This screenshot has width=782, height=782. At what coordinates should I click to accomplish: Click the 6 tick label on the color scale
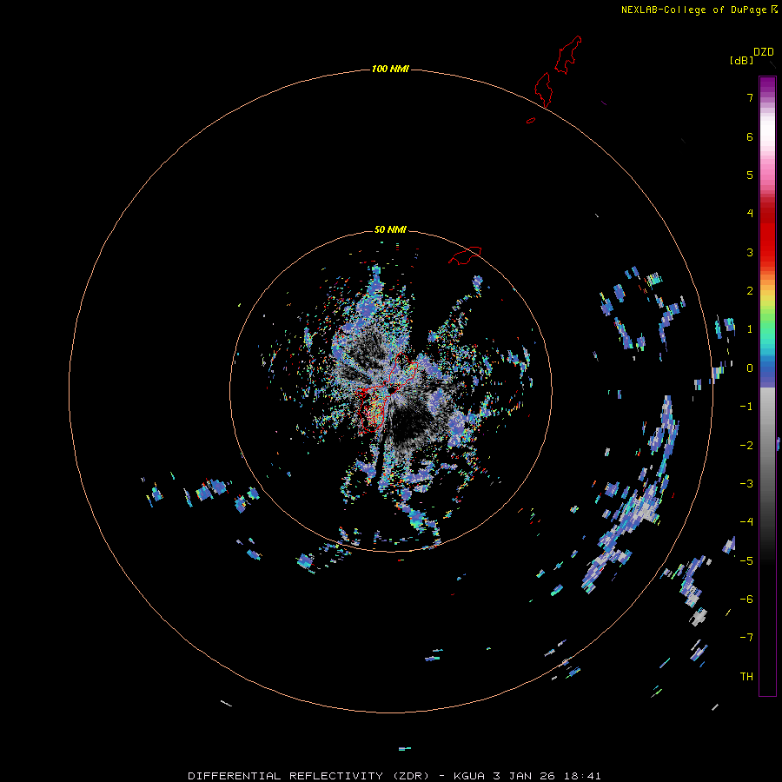click(750, 136)
